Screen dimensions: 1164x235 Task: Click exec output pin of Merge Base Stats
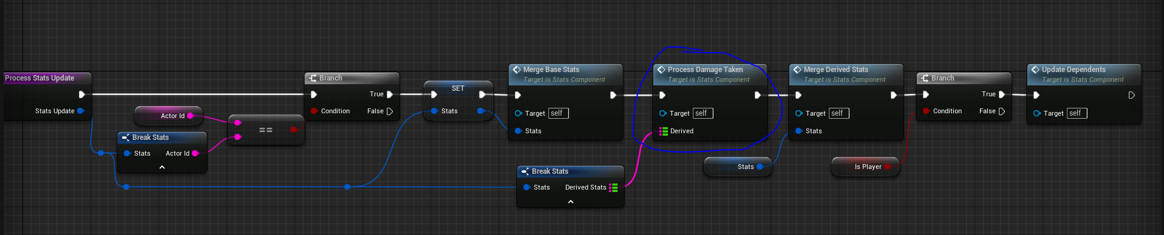point(613,95)
